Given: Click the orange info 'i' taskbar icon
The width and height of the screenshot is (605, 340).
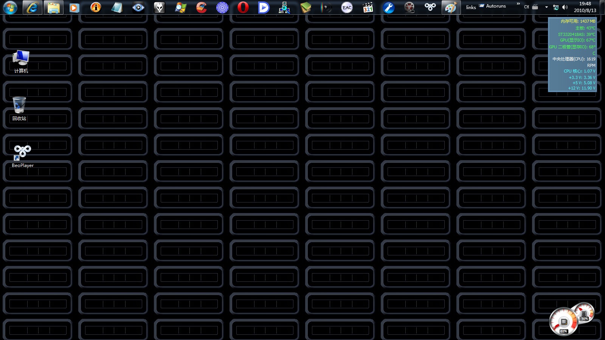Looking at the screenshot, I should click(96, 7).
